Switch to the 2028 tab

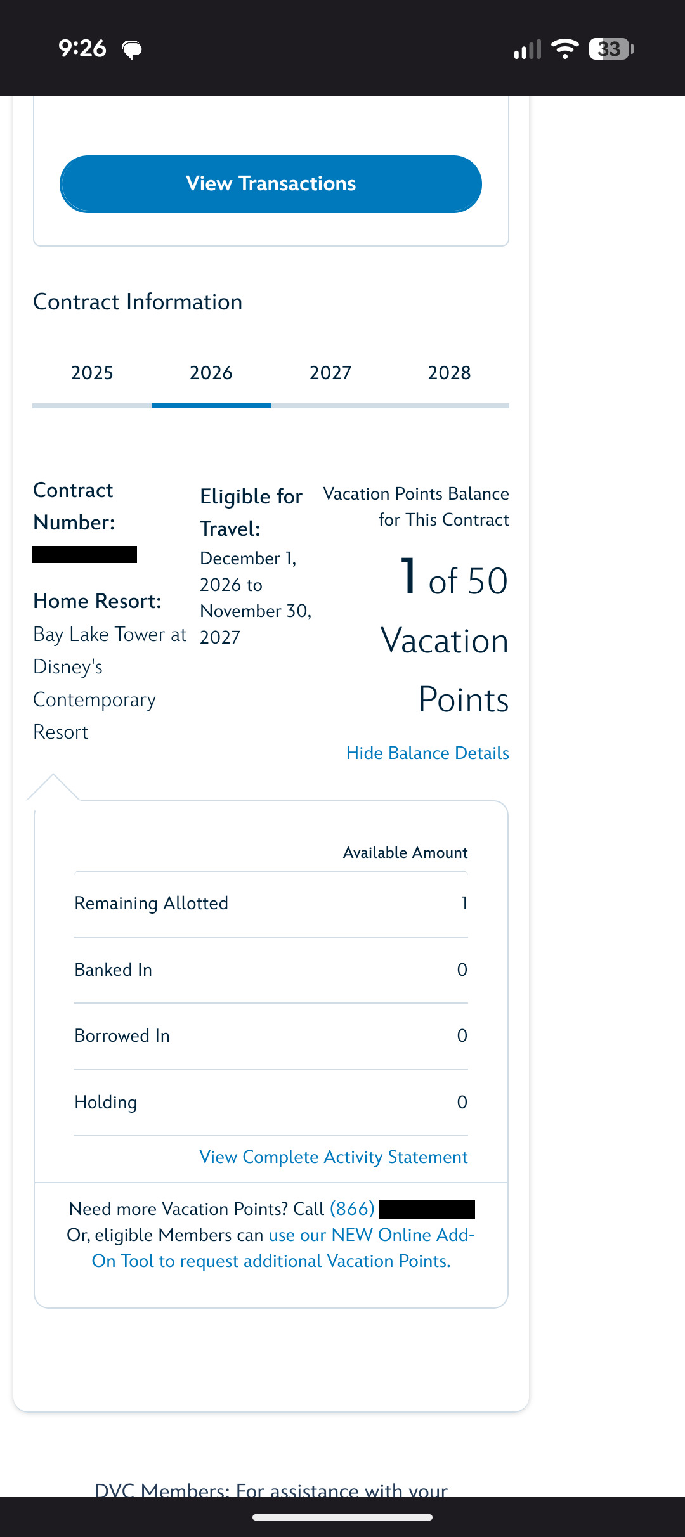pyautogui.click(x=449, y=373)
